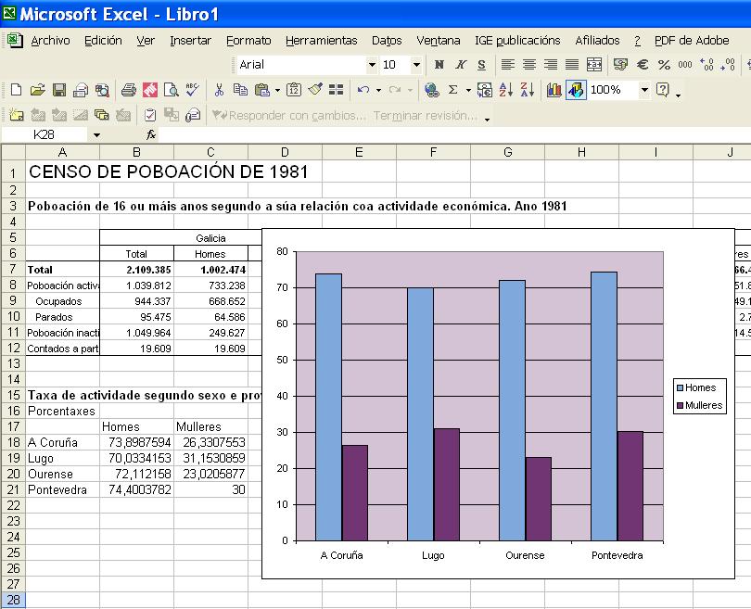Click the fx insert function button
The height and width of the screenshot is (609, 751).
point(151,135)
